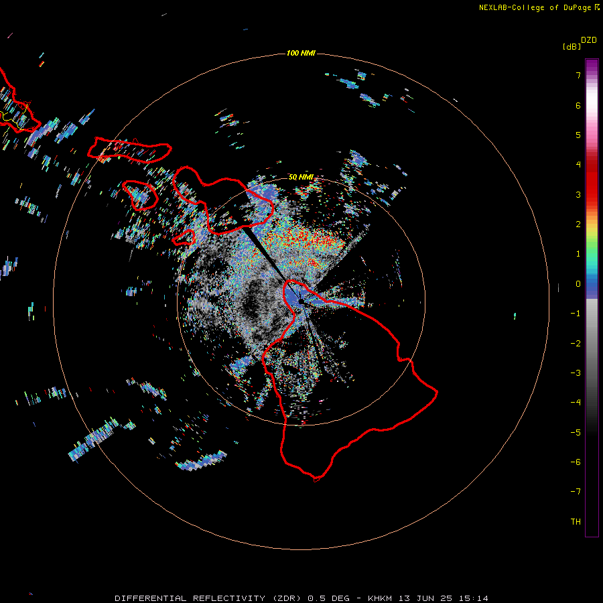Click the 7 value on the color scale
Screen dimensions: 603x603
(x=578, y=75)
